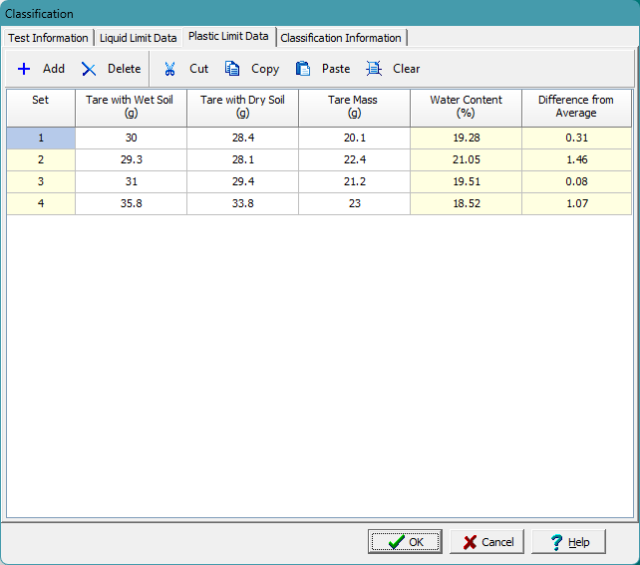Click the Cut scissors icon

[x=169, y=69]
